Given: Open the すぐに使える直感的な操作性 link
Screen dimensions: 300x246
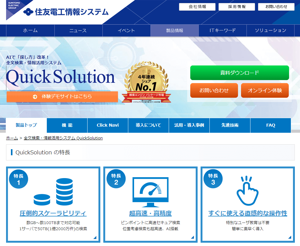Looking at the screenshot, I should pyautogui.click(x=248, y=213).
